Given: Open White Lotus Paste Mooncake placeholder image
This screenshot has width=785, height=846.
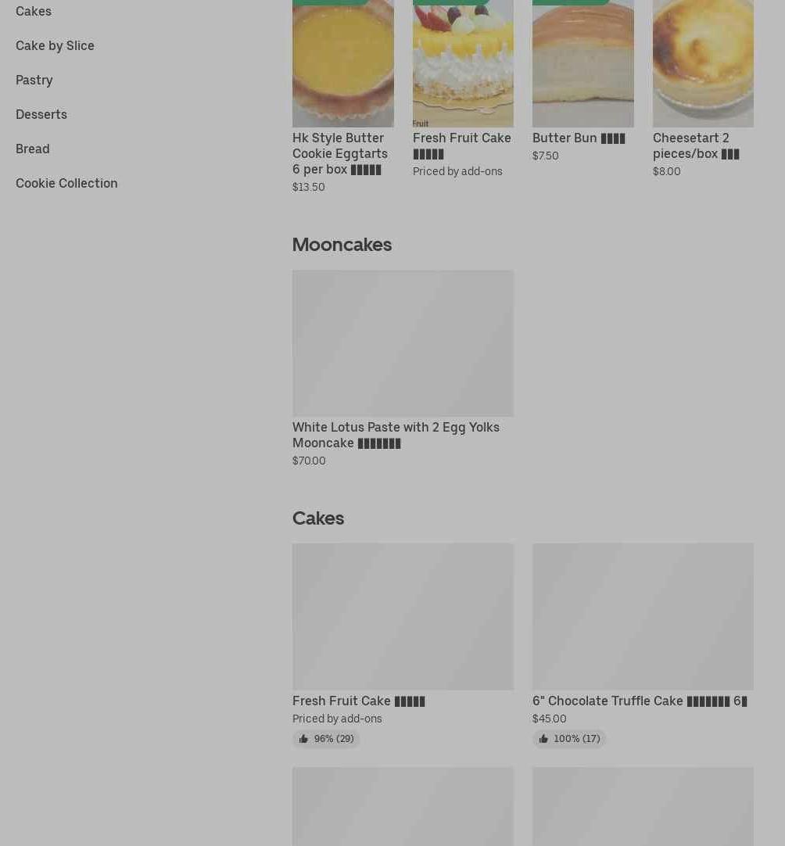Looking at the screenshot, I should [403, 343].
